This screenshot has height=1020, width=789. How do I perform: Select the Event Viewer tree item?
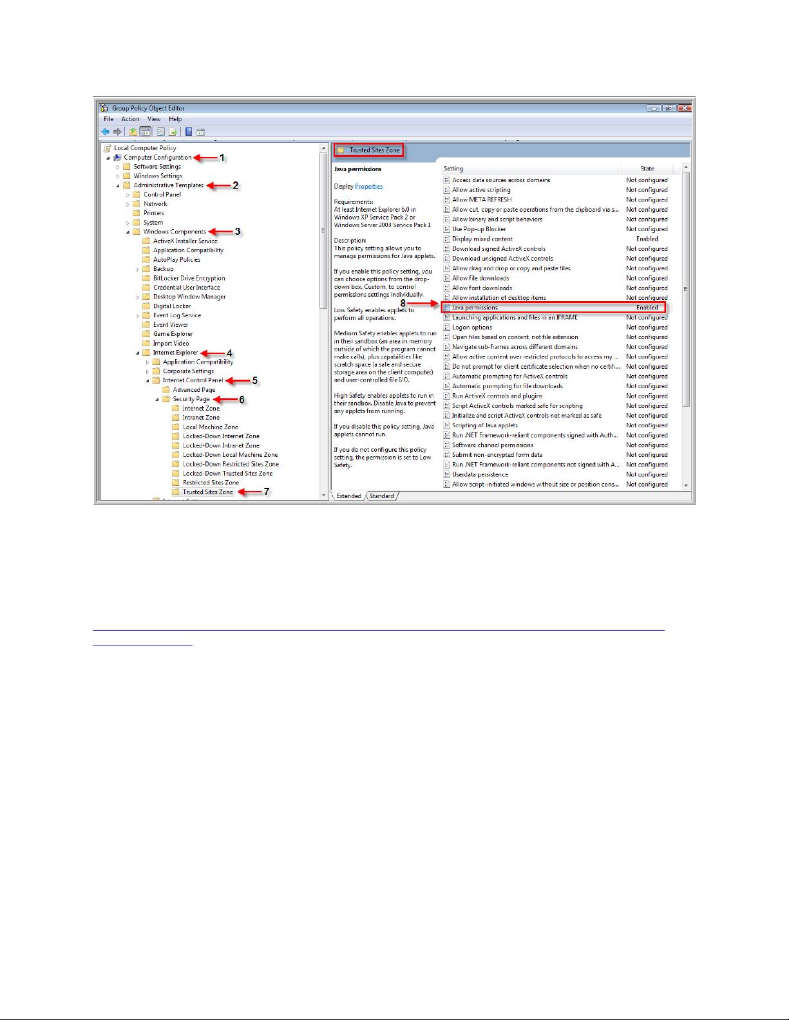[171, 325]
